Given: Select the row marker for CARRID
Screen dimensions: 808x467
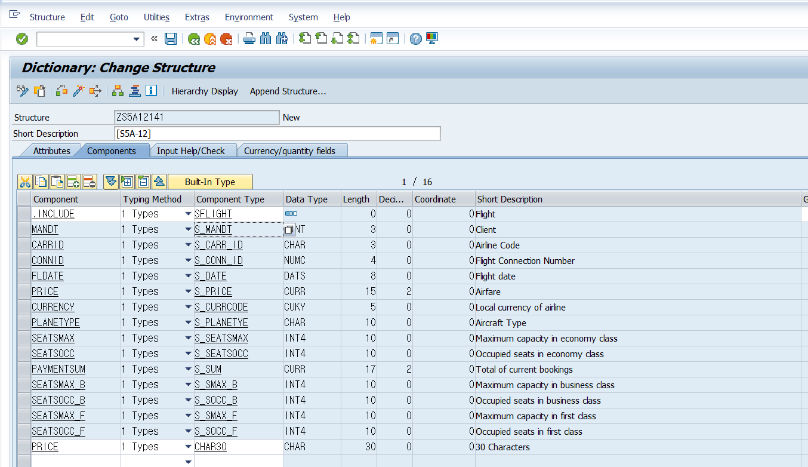Looking at the screenshot, I should point(23,245).
